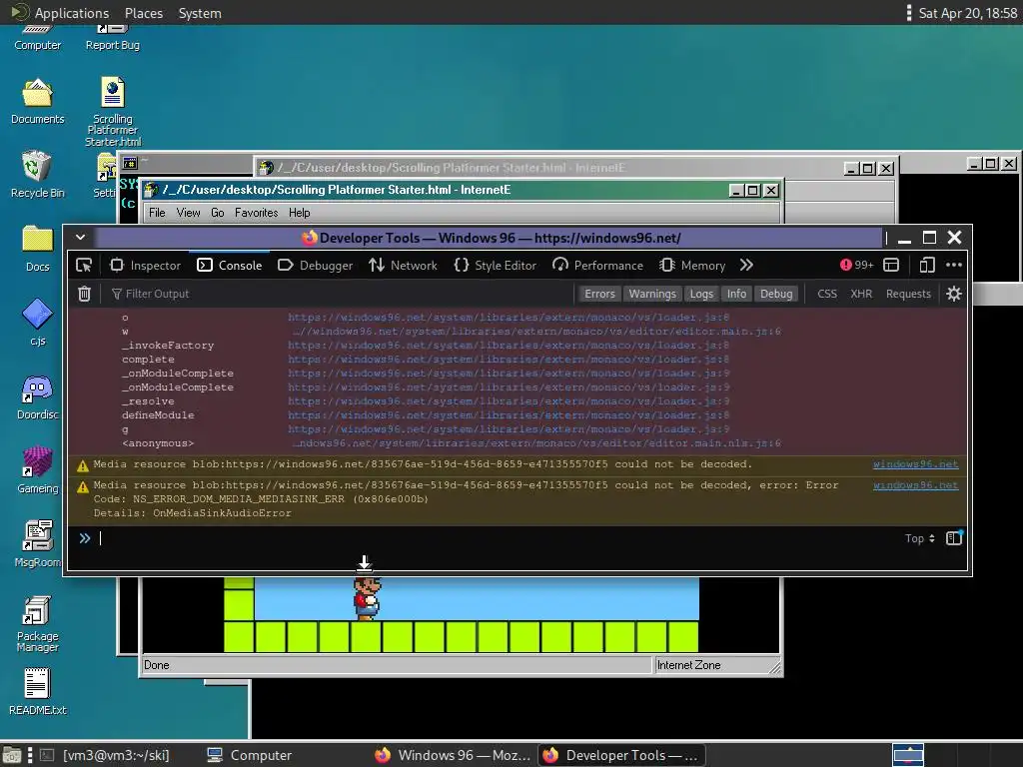Open Scrolling Platformer Starter.html desktop icon
The image size is (1023, 767).
112,112
